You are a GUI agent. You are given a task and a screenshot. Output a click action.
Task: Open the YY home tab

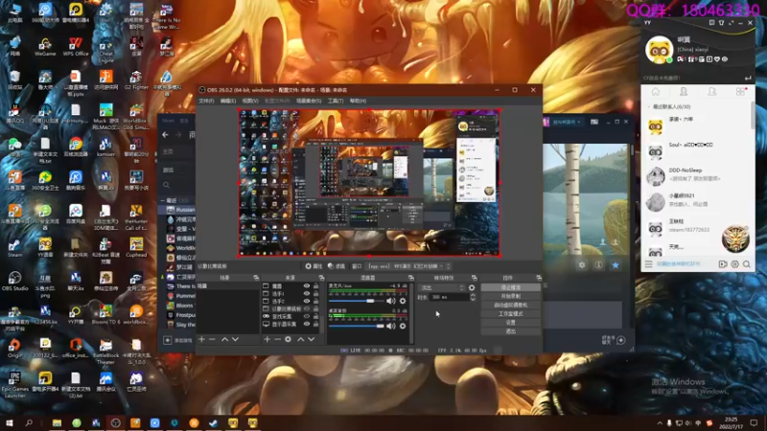[656, 92]
